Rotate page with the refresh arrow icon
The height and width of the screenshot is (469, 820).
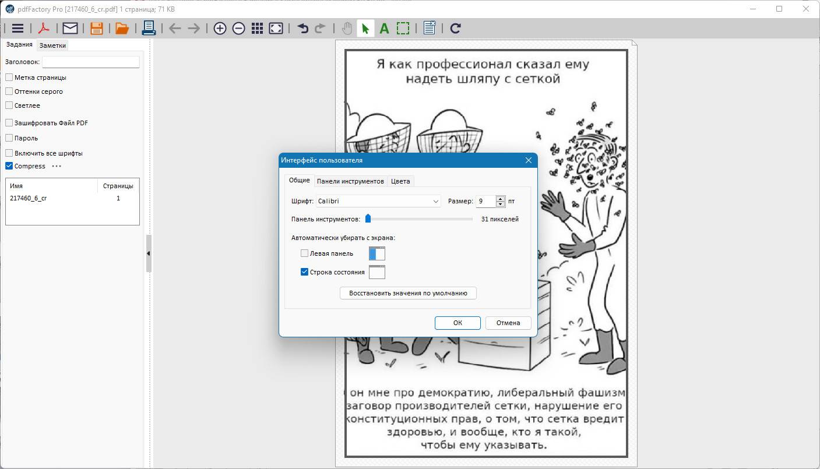[x=456, y=29]
